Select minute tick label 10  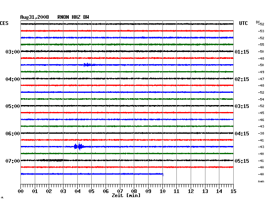click(x=162, y=191)
